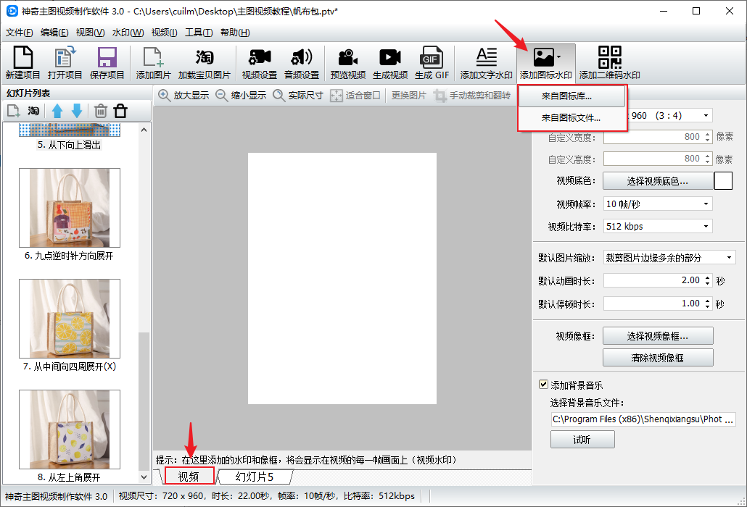This screenshot has width=747, height=507.
Task: Click the Add Picture (添加图片) icon
Action: pos(153,62)
